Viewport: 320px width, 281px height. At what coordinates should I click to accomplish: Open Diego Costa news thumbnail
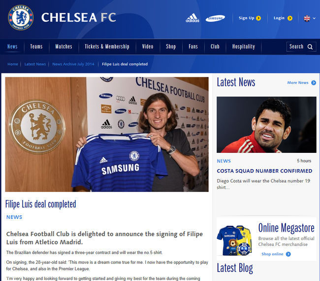pyautogui.click(x=266, y=125)
